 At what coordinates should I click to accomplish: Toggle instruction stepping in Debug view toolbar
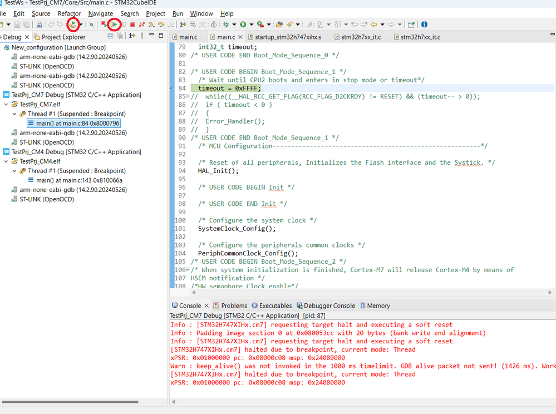(132, 36)
